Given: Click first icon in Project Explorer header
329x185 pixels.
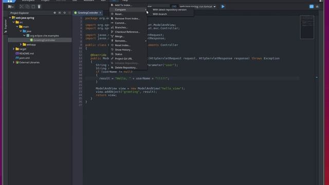Looking at the screenshot, I should [x=54, y=13].
